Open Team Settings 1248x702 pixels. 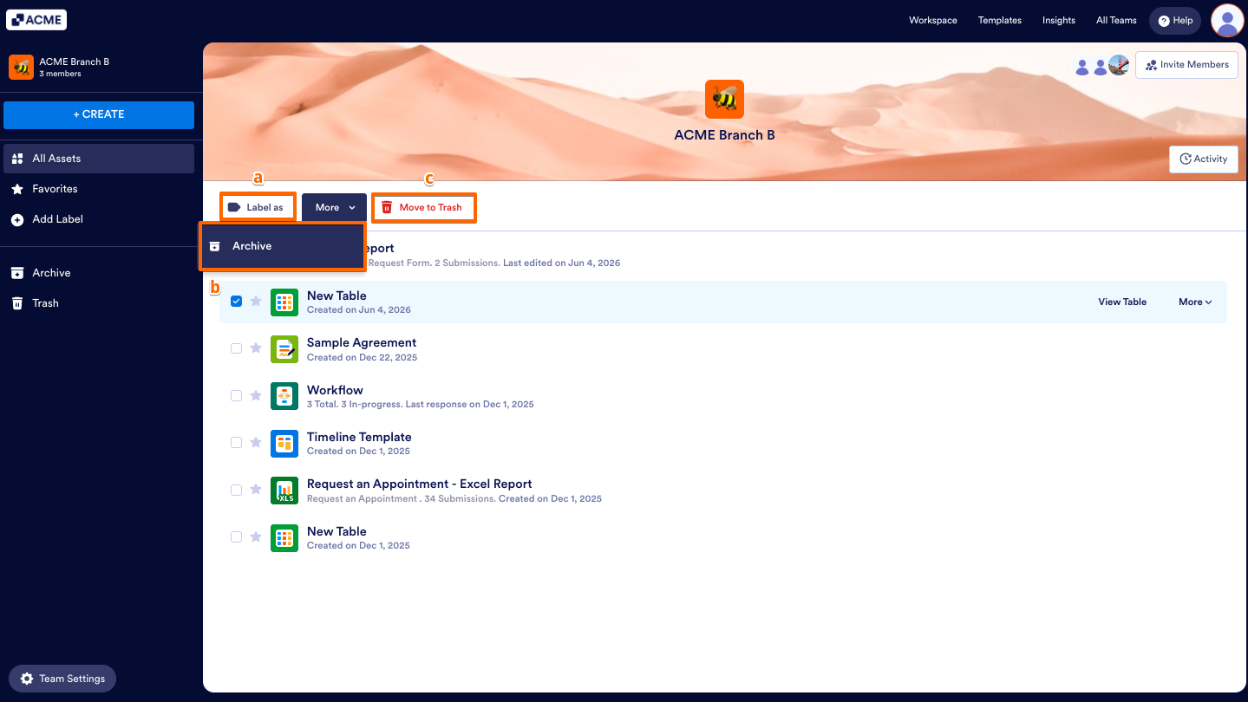pyautogui.click(x=62, y=679)
